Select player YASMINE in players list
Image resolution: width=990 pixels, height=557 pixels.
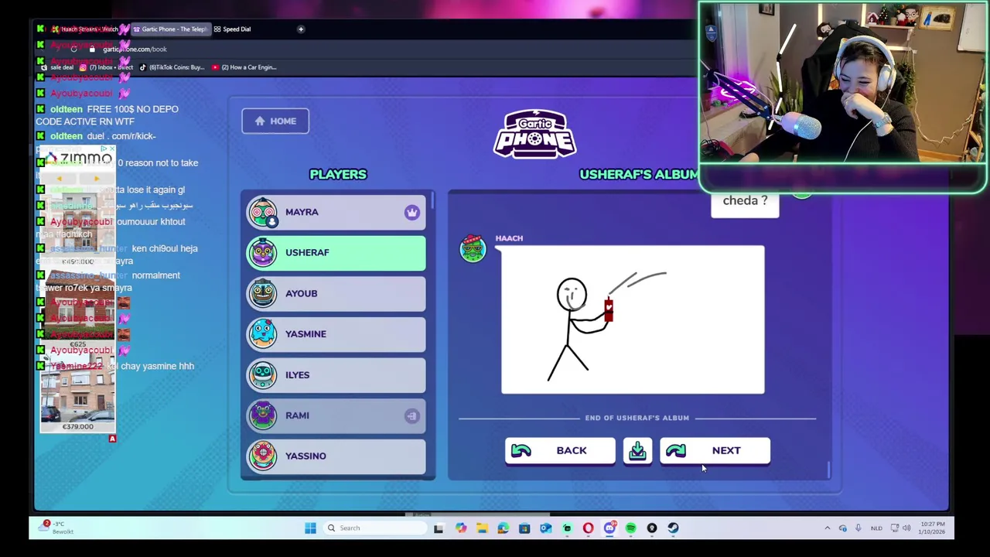[x=336, y=334]
